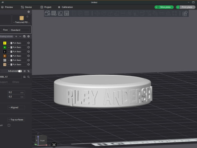Image resolution: width=197 pixels, height=148 pixels.
Task: Open the Flow Standard dropdown
Action: coord(19,30)
